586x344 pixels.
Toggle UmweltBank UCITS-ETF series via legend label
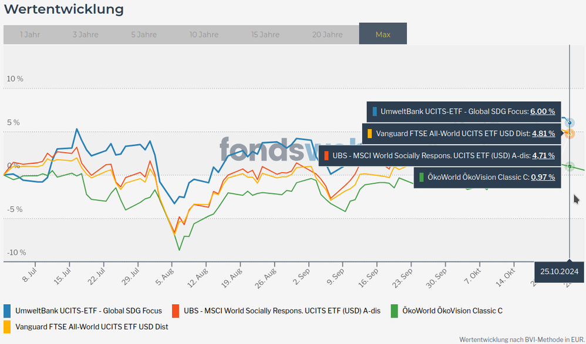tap(89, 311)
